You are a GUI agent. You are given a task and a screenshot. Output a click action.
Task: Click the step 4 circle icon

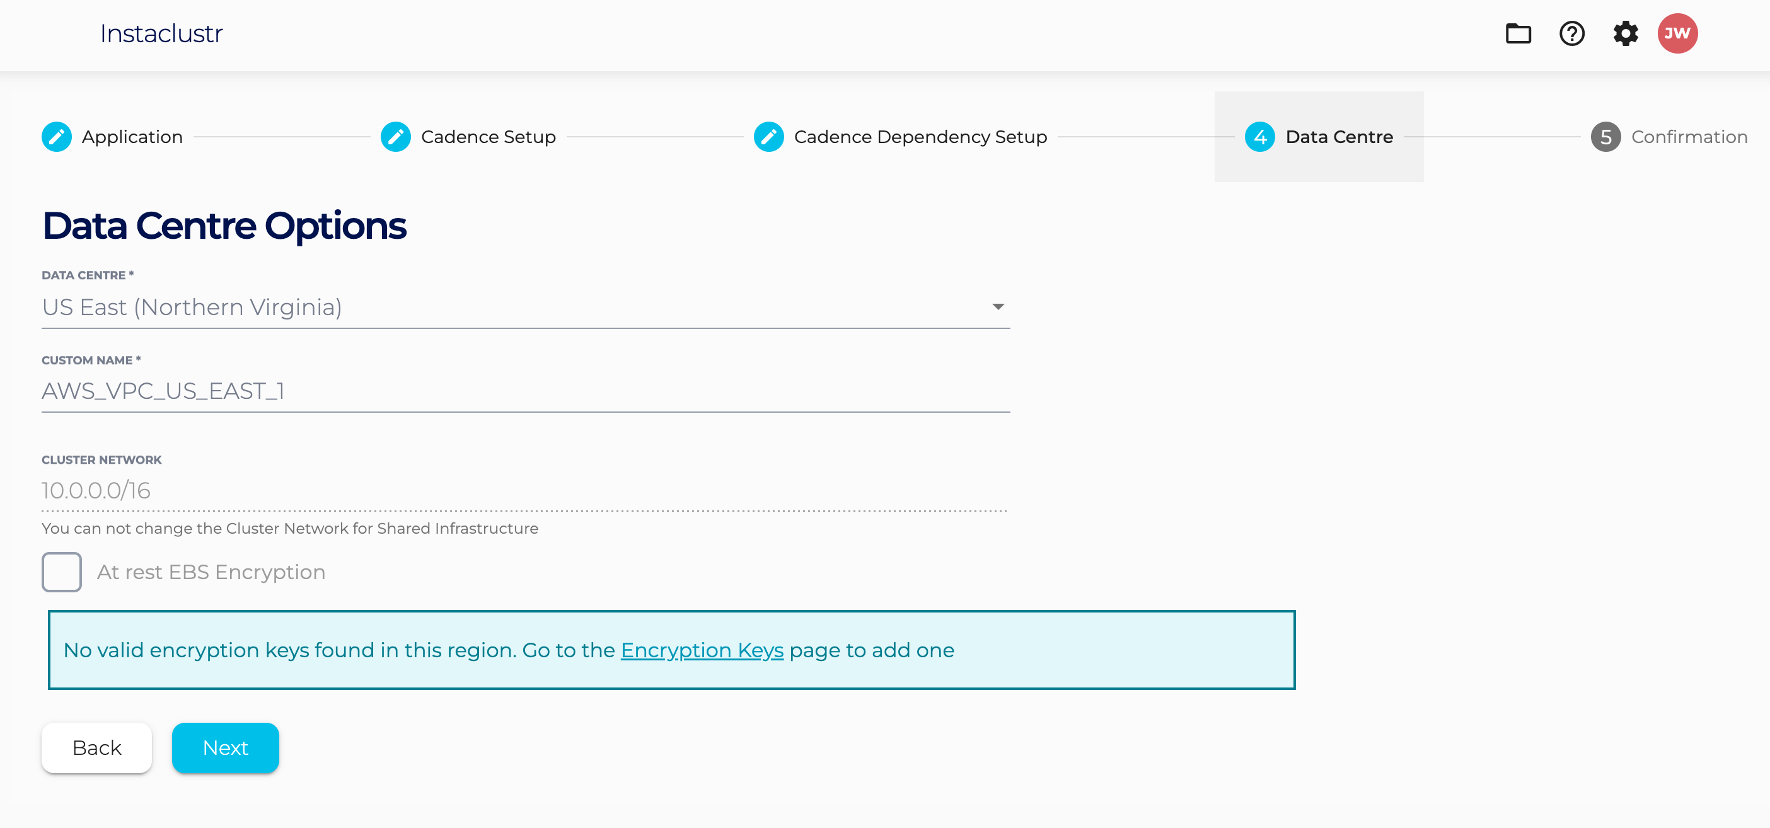(1259, 137)
